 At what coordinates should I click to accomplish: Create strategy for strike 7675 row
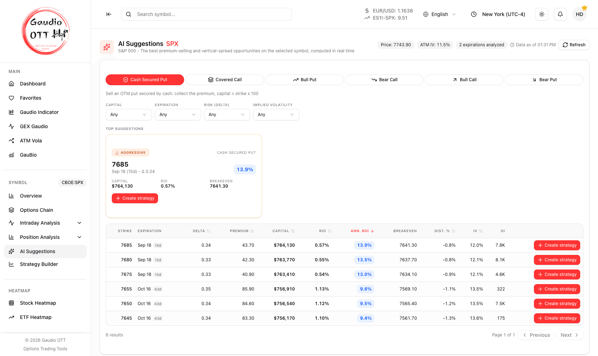coord(557,274)
